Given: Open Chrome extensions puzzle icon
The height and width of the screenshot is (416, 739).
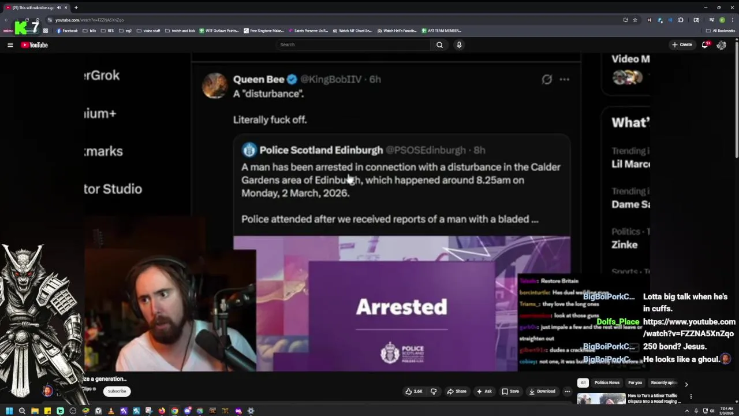Looking at the screenshot, I should [681, 20].
